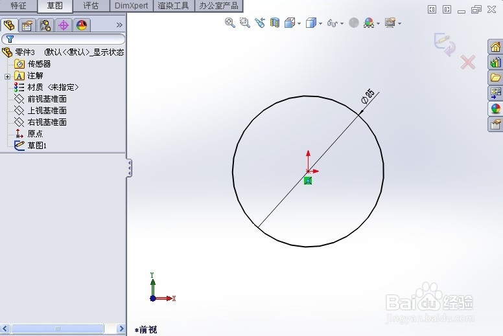Image resolution: width=503 pixels, height=336 pixels.
Task: Click the tree filter input field
Action: coord(63,39)
